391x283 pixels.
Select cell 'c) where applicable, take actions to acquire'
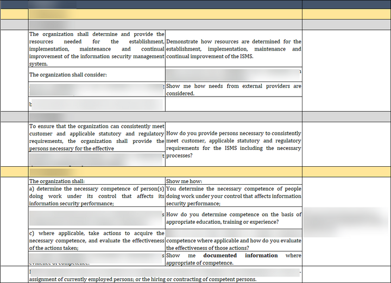(x=97, y=241)
